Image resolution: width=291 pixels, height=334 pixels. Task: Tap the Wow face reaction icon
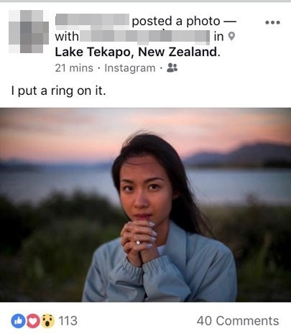pos(47,321)
